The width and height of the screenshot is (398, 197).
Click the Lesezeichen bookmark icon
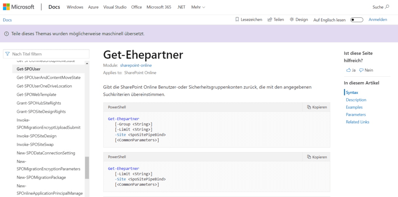pos(237,19)
